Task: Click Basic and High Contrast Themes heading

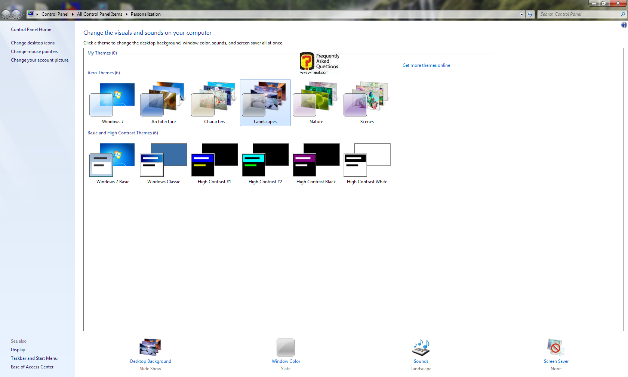Action: 123,133
